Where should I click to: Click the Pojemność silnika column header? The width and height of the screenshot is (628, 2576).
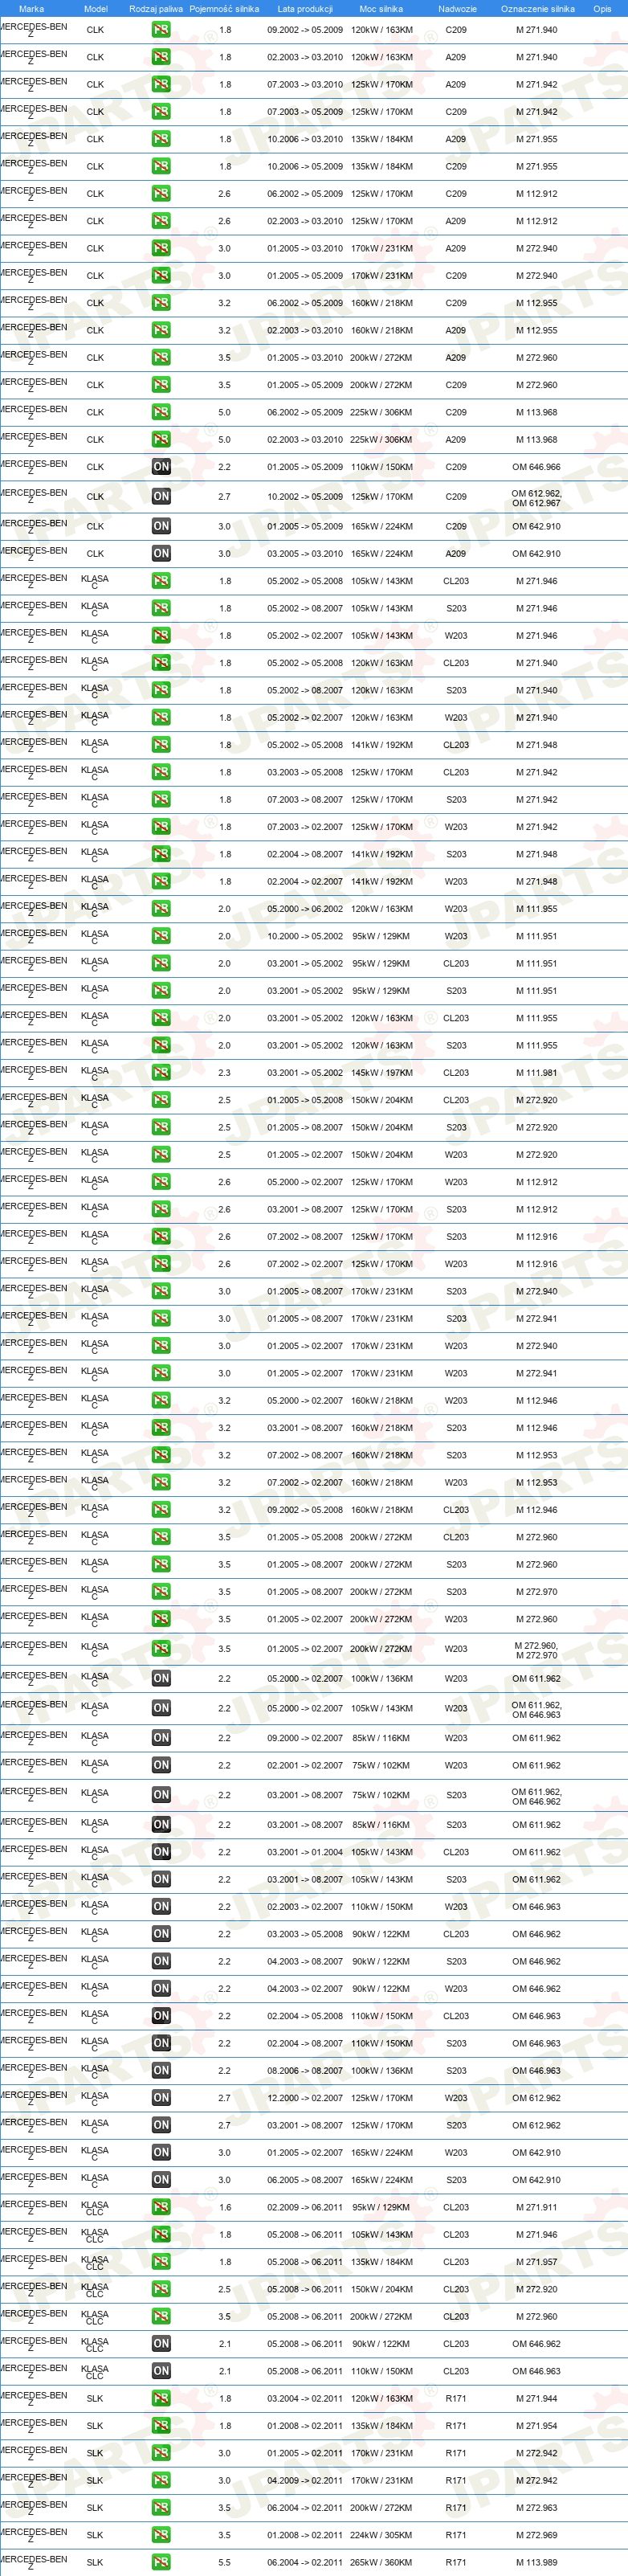[x=224, y=8]
